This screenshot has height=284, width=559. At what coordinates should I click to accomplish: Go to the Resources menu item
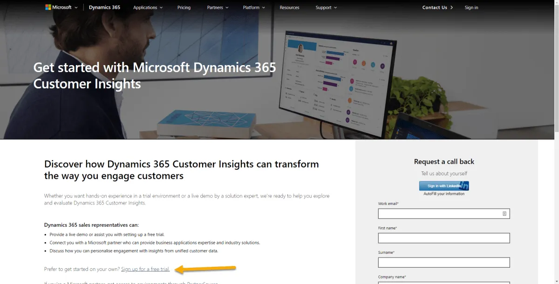[x=289, y=7]
